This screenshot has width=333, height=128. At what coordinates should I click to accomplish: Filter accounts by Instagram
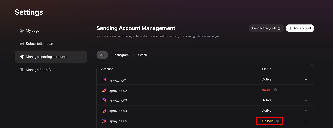point(121,55)
